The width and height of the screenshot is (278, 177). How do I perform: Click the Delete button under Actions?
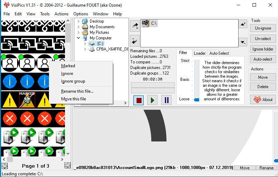tap(263, 87)
